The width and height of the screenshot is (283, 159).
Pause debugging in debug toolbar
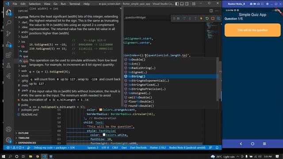click(x=178, y=19)
